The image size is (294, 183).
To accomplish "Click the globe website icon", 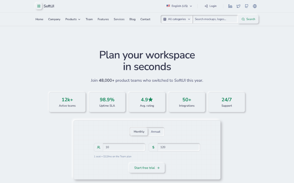I will coord(255,6).
